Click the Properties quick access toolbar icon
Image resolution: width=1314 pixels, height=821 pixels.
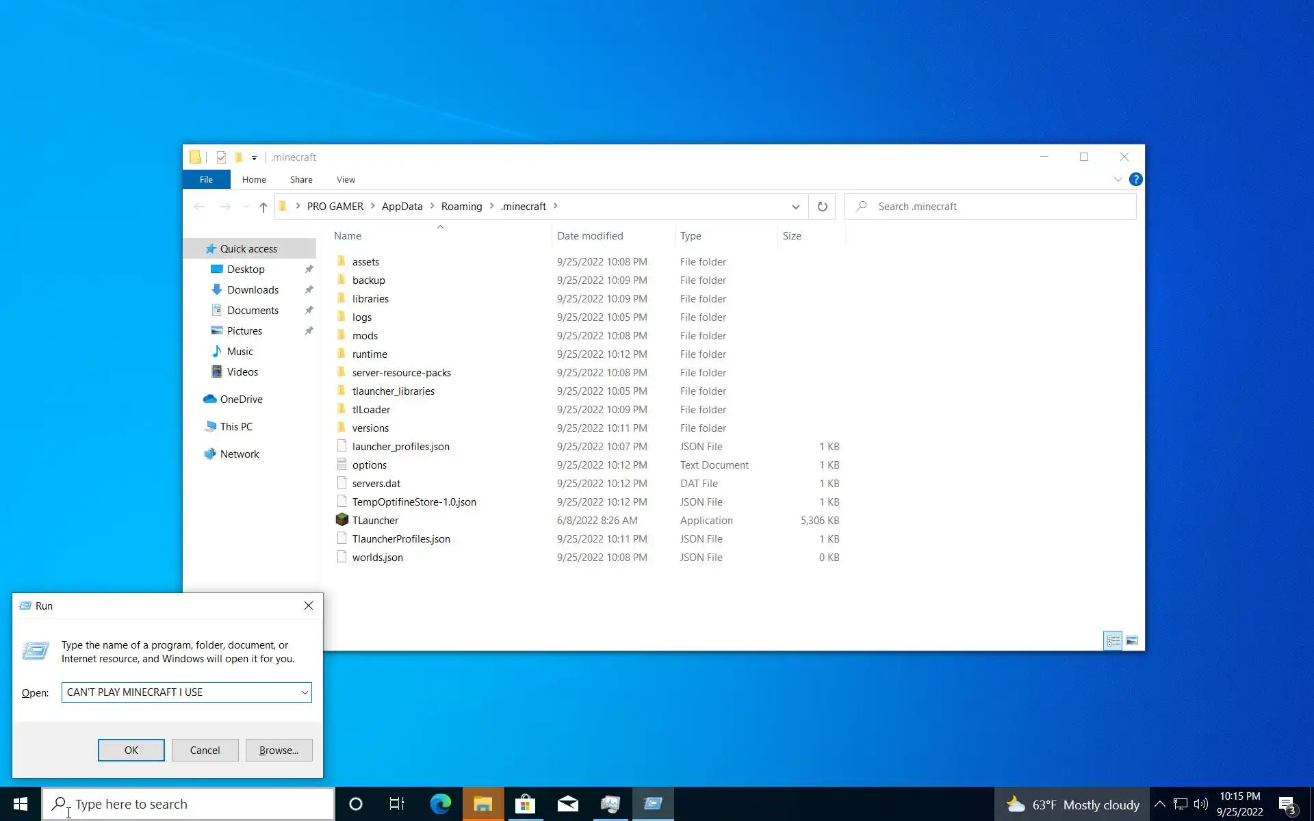221,157
